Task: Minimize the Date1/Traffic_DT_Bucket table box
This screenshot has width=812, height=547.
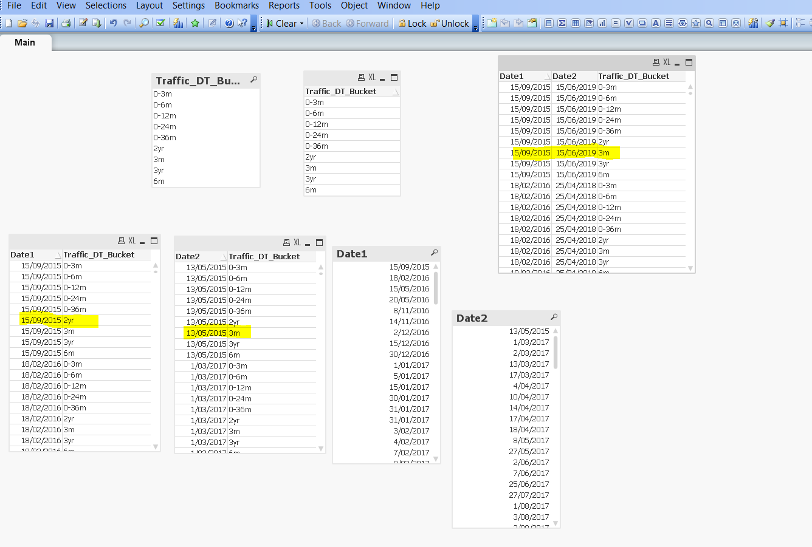Action: pos(142,242)
